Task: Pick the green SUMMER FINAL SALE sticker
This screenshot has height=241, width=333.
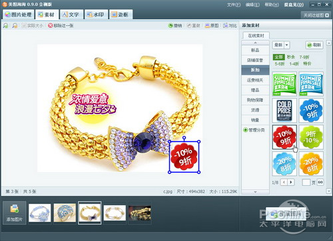Action: tap(284, 84)
